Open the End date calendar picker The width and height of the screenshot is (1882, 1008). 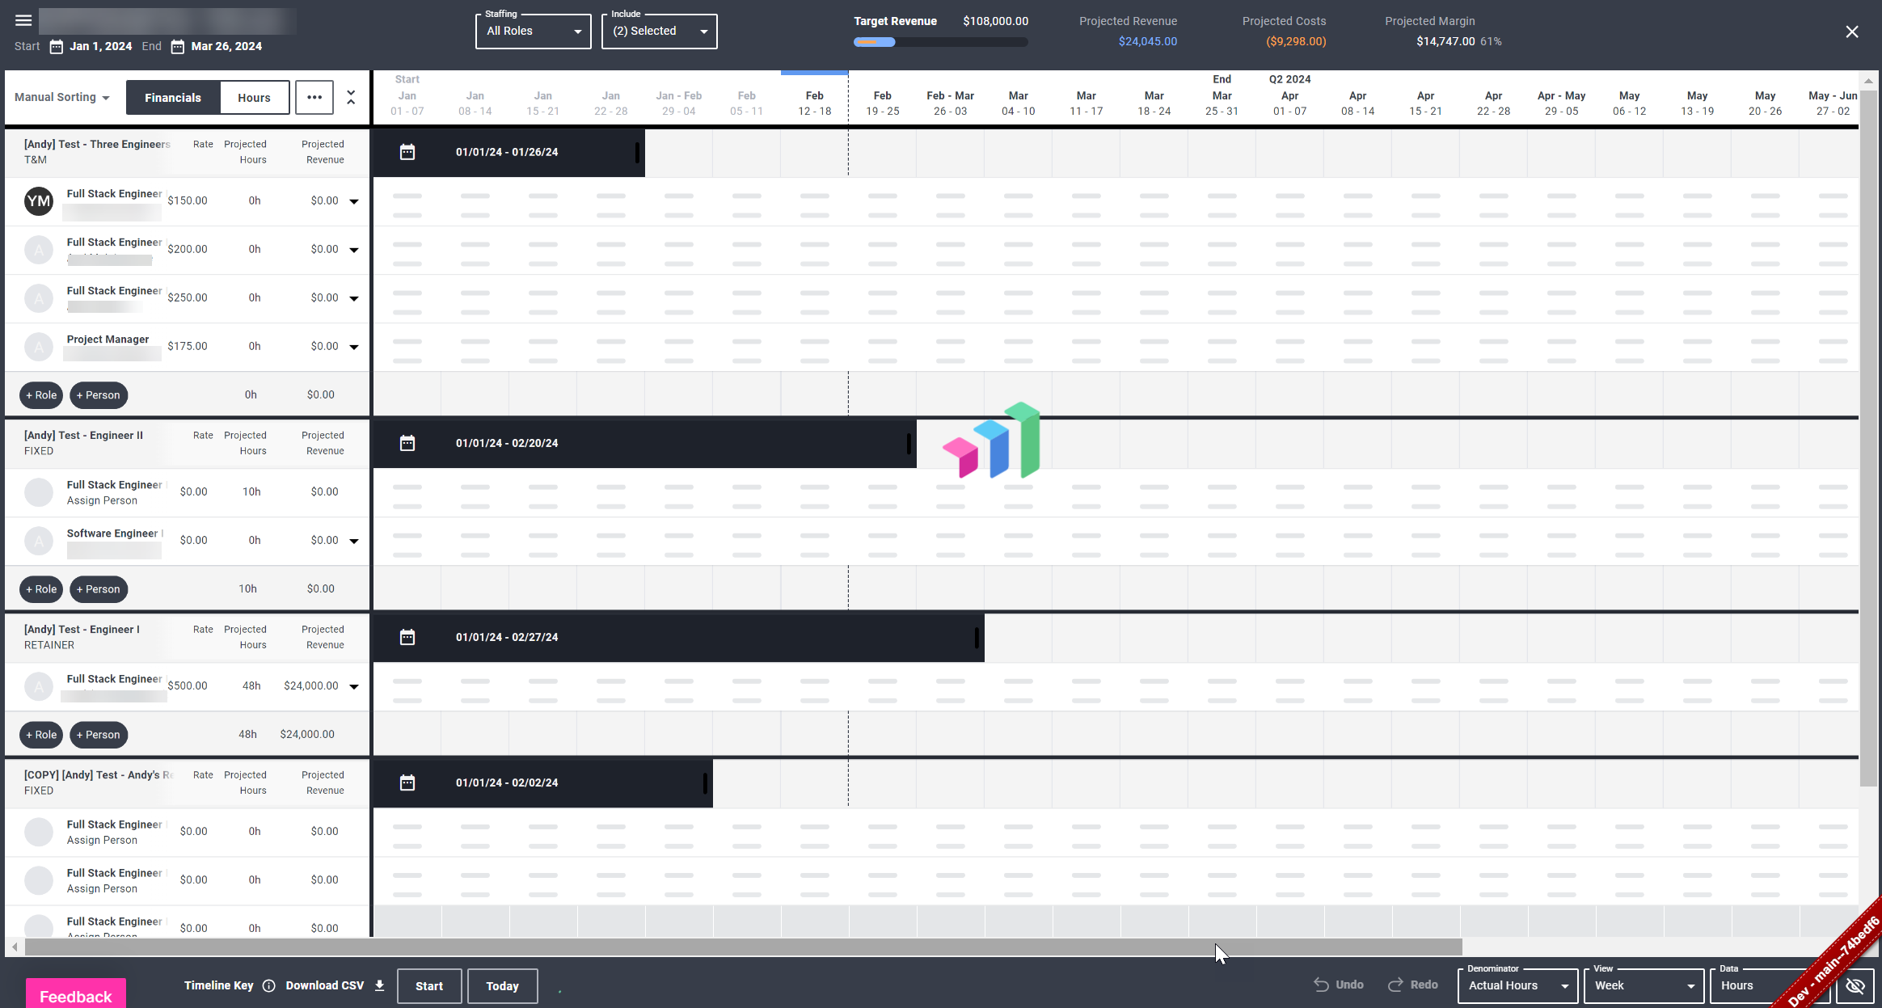[178, 47]
